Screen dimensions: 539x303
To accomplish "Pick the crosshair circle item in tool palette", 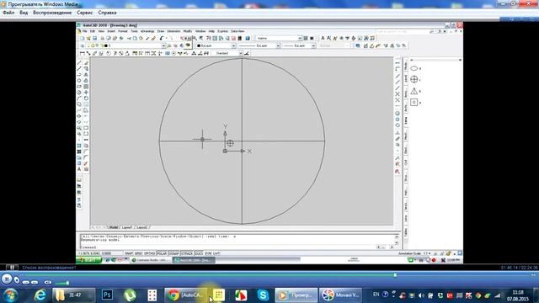I will pos(414,79).
